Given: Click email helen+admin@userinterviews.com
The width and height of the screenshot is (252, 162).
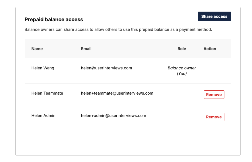Looking at the screenshot, I should pyautogui.click(x=113, y=116).
